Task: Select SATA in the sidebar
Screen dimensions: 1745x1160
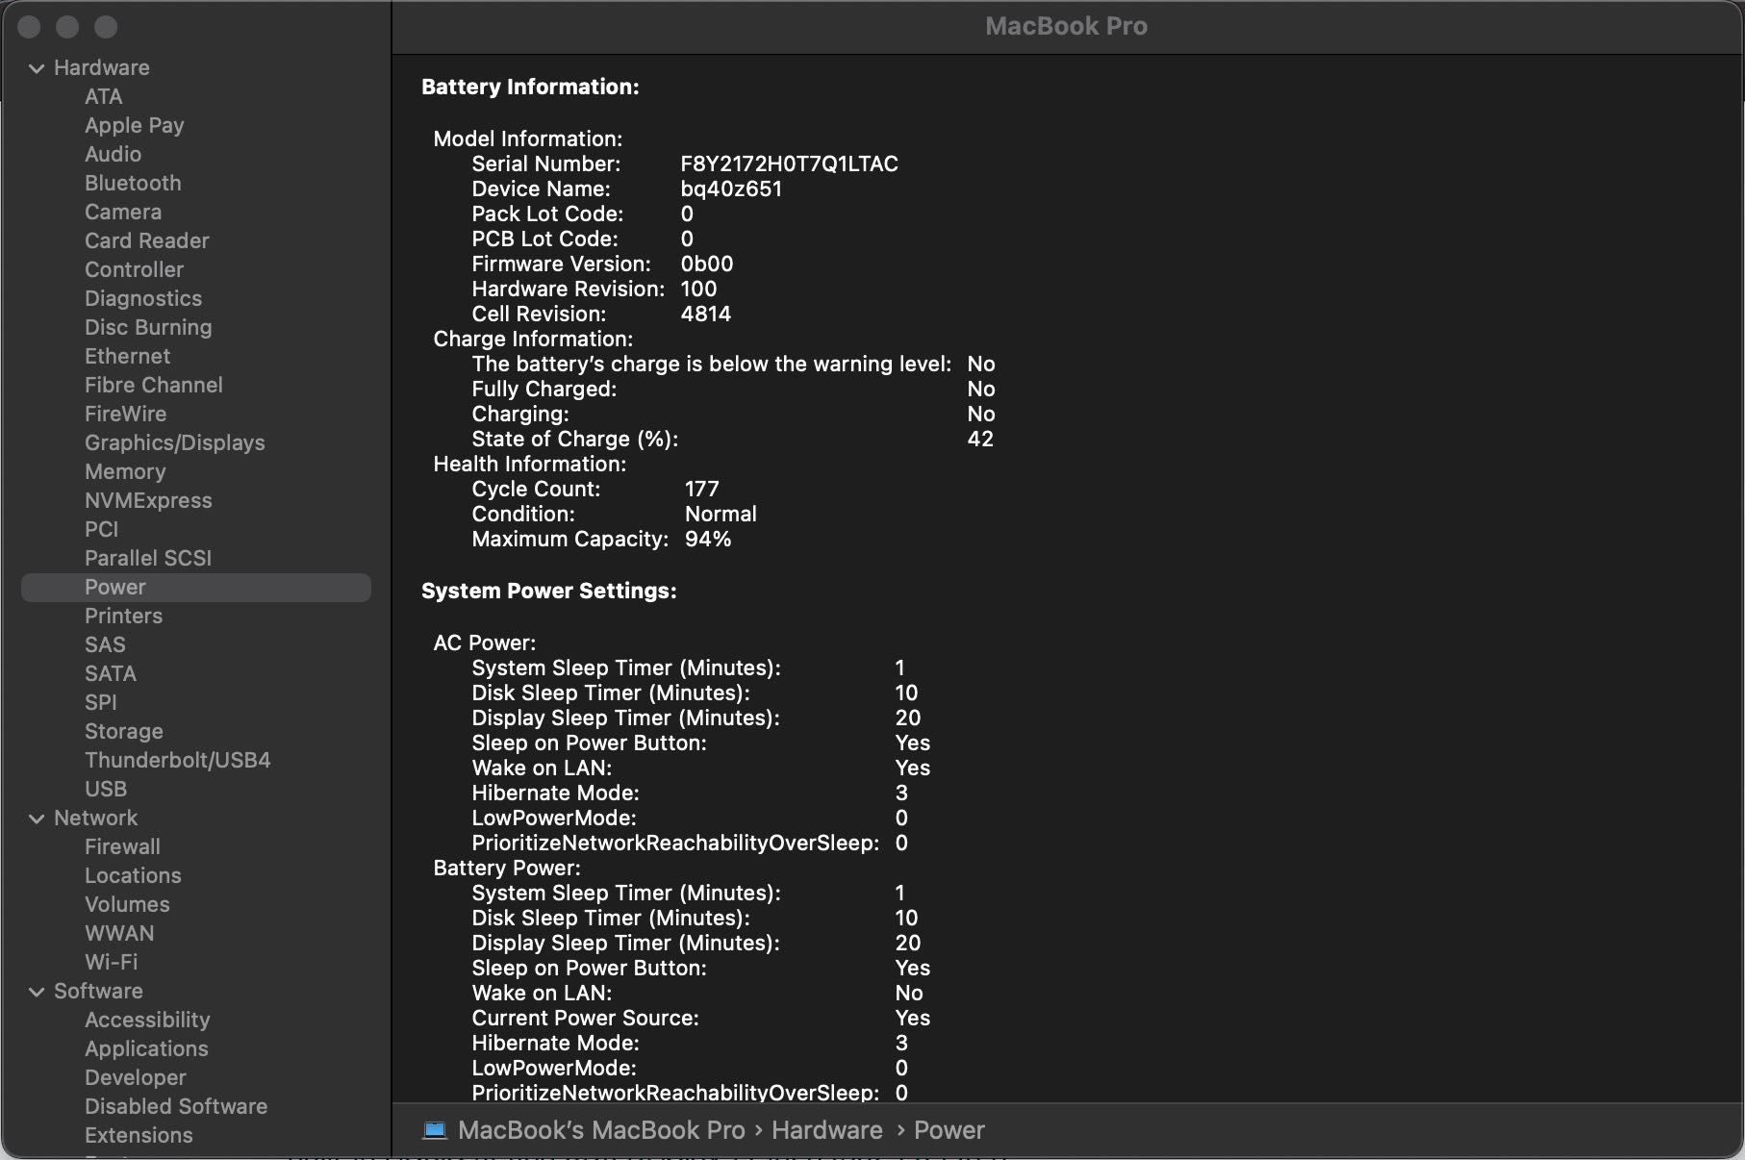Action: (111, 674)
